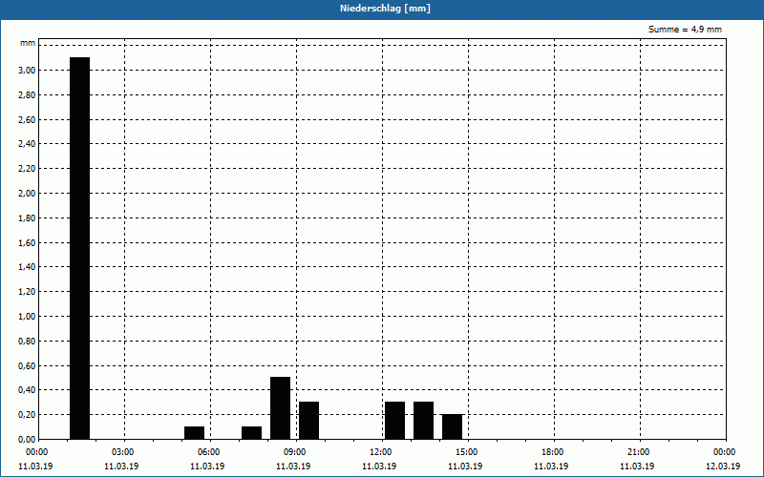Select the 03:00 time label

tap(123, 452)
